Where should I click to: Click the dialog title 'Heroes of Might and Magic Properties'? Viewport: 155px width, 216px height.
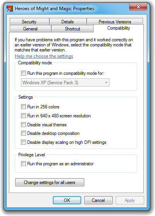(x=54, y=9)
